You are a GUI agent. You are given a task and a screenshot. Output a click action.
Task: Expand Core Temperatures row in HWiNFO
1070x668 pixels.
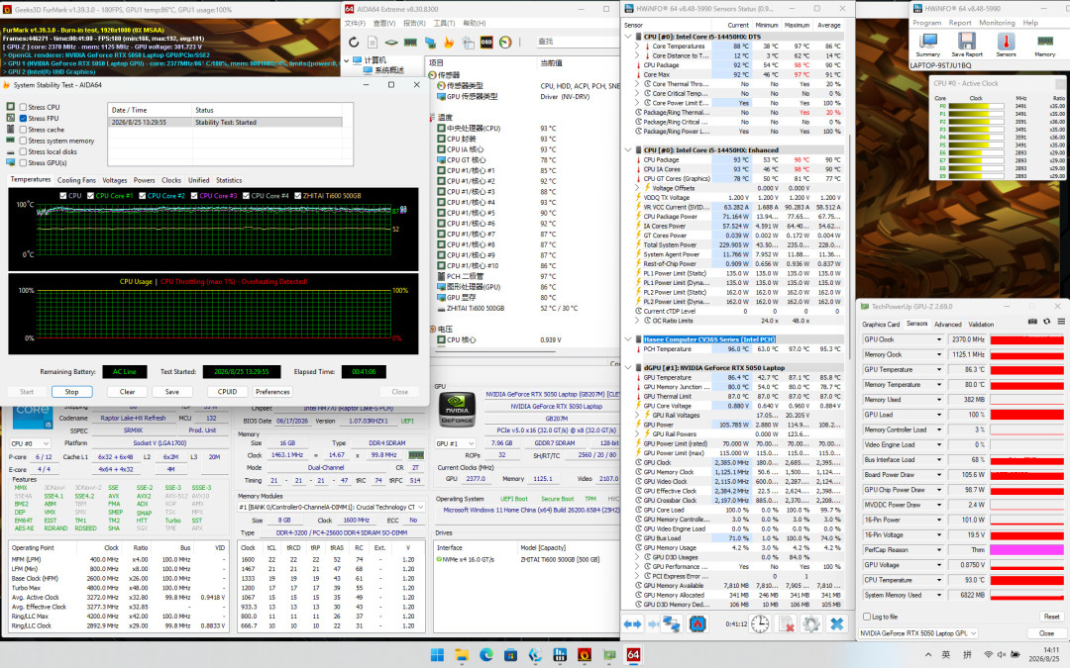(637, 47)
